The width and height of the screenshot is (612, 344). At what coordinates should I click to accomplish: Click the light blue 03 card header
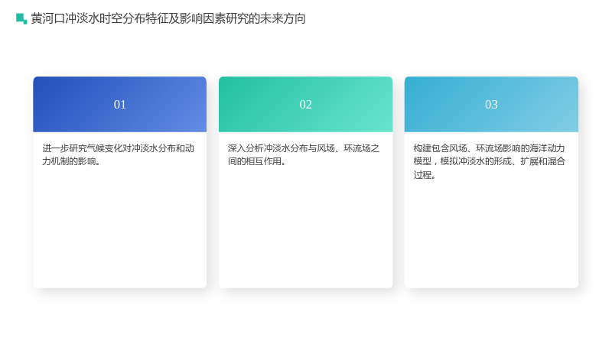tap(491, 104)
